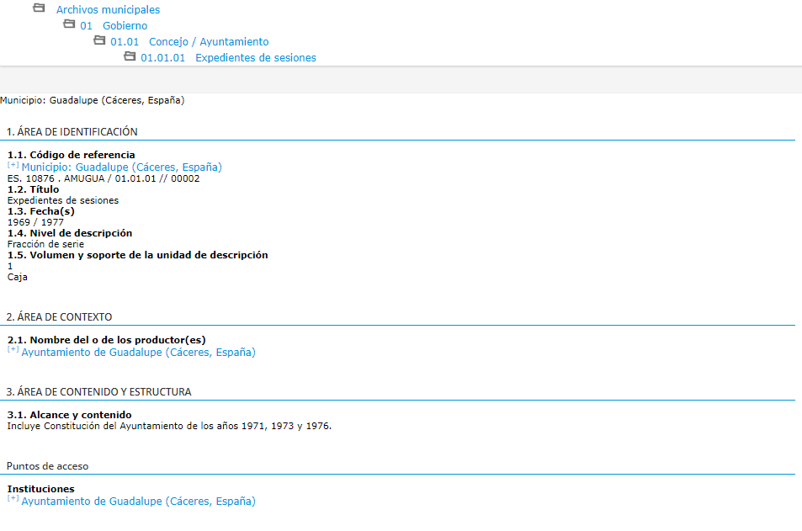The width and height of the screenshot is (802, 531).
Task: Click reference code ES. 10876 . AMUGUA text
Action: click(104, 178)
